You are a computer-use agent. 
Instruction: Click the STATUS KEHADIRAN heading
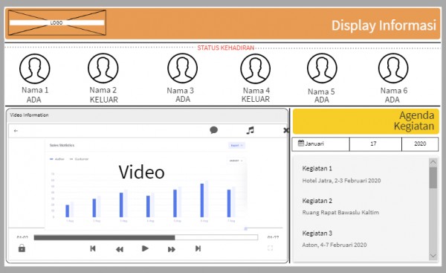point(226,48)
